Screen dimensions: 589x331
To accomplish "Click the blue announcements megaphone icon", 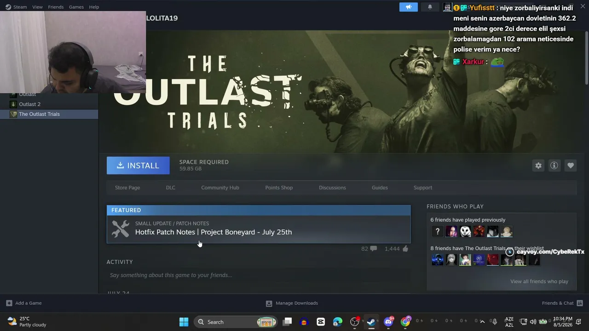I will (408, 7).
